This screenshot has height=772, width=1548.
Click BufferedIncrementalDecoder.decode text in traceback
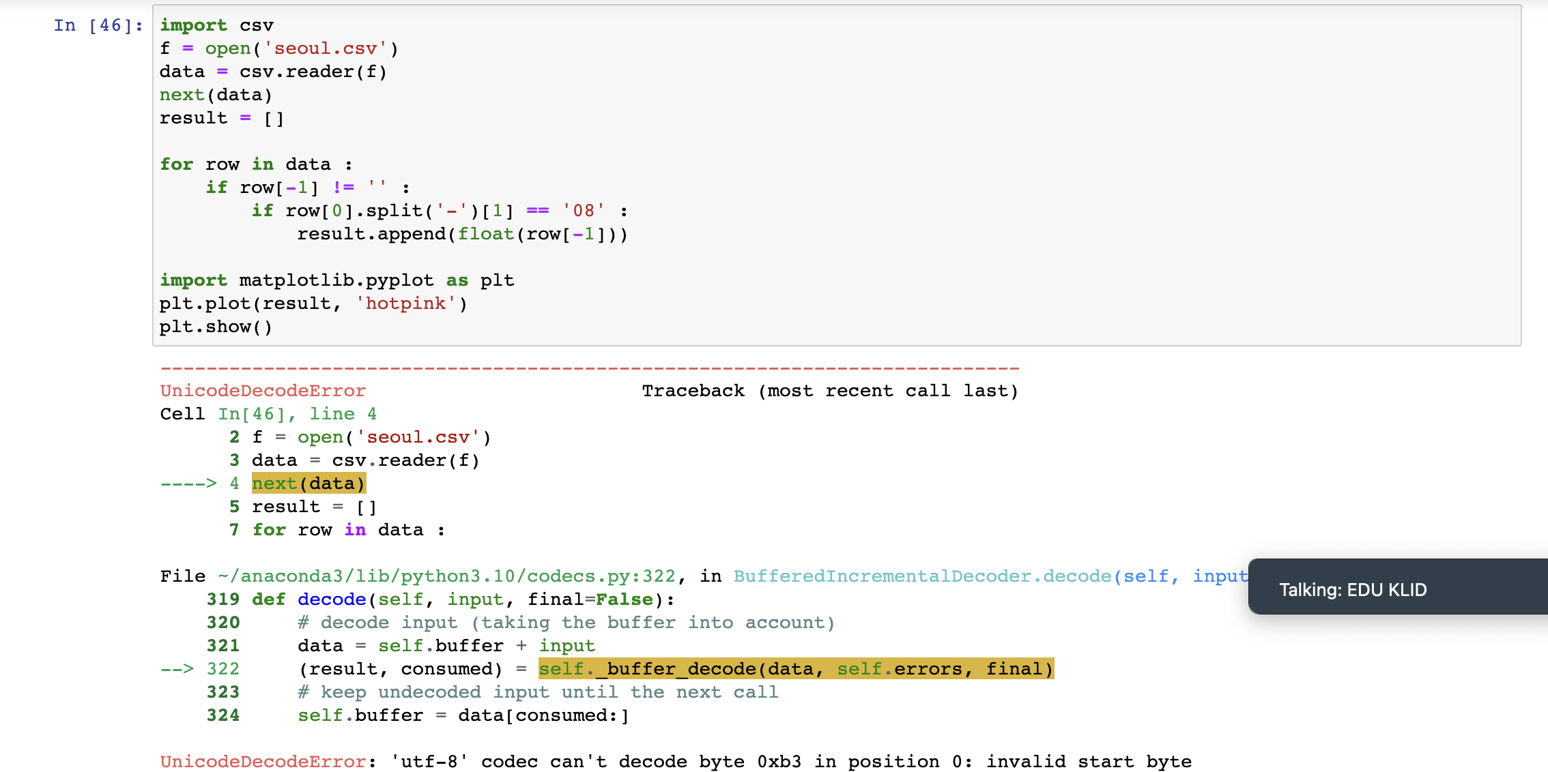click(x=921, y=577)
